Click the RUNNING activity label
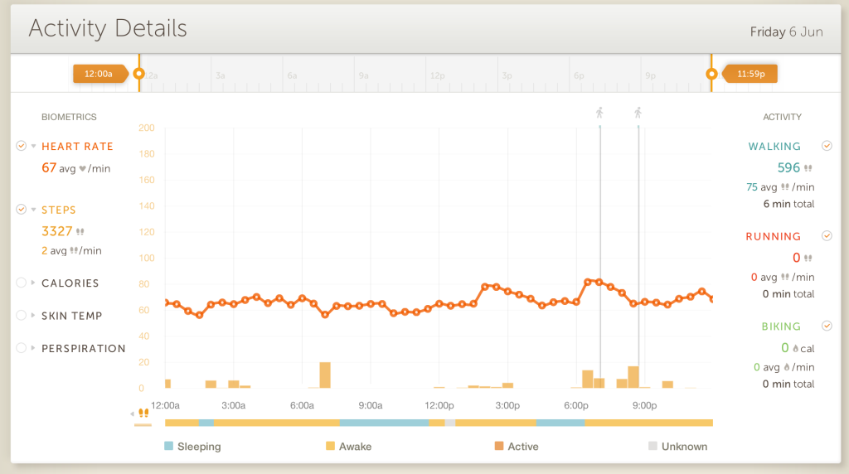The width and height of the screenshot is (849, 474). coord(774,236)
